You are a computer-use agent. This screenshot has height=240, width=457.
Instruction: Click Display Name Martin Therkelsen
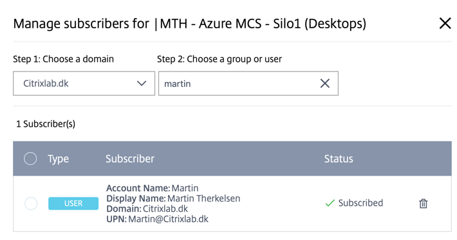click(173, 198)
